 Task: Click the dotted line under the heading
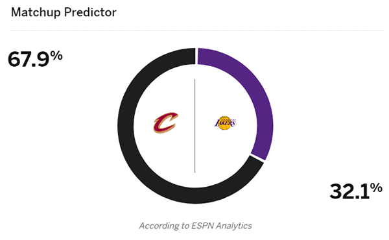(196, 30)
